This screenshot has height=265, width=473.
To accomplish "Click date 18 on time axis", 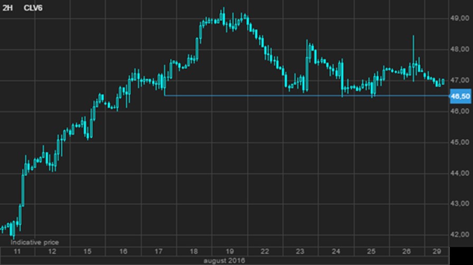I will (x=194, y=251).
